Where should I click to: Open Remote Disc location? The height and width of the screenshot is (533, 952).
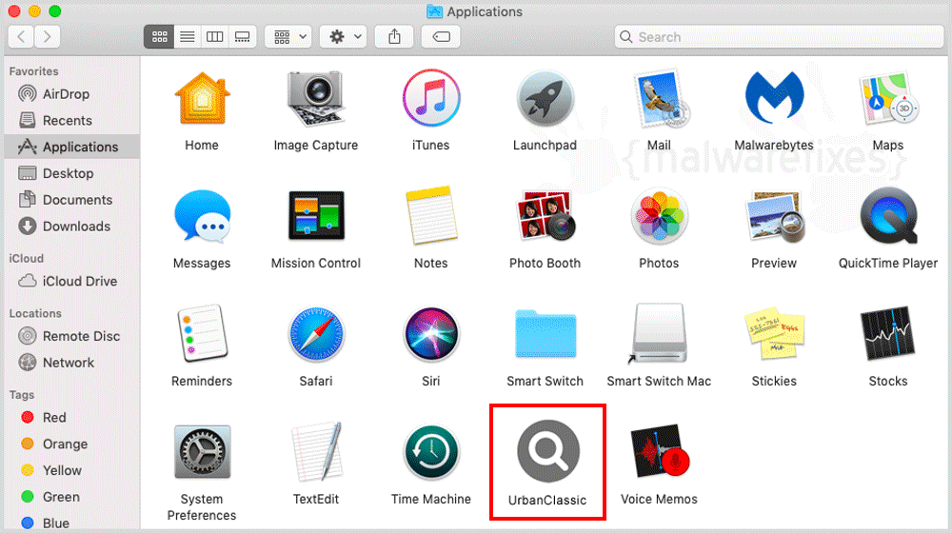[71, 336]
